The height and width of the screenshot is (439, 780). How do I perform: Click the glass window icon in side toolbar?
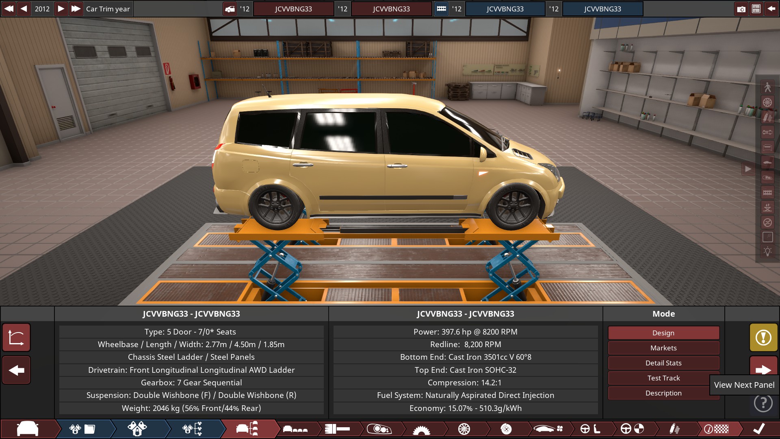767,237
